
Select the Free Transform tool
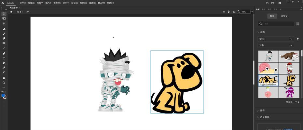click(x=4, y=19)
